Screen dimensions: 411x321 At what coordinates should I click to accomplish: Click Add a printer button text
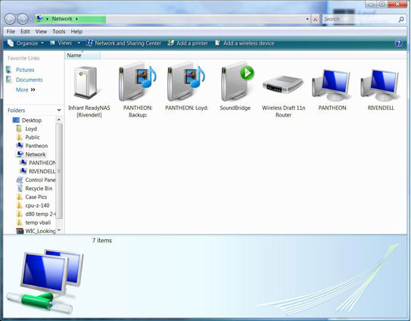pos(192,43)
